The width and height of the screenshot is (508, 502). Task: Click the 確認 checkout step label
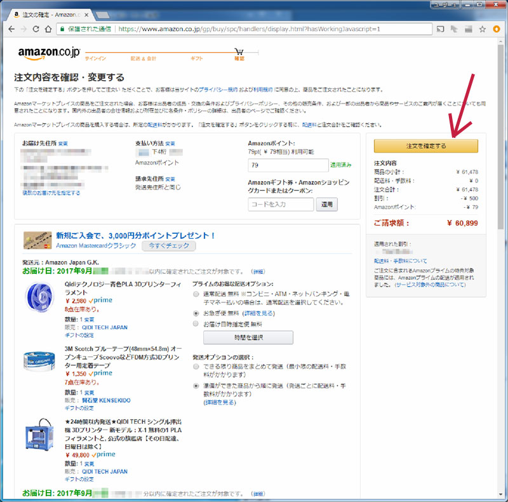(x=239, y=58)
